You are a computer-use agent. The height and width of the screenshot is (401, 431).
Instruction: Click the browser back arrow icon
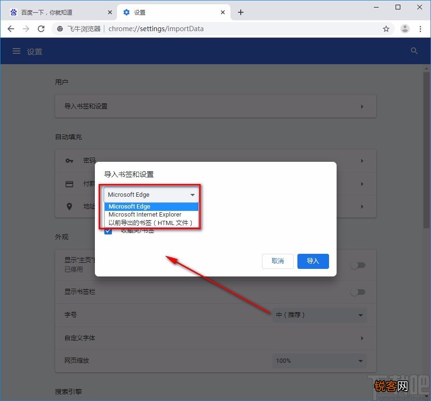coord(11,29)
